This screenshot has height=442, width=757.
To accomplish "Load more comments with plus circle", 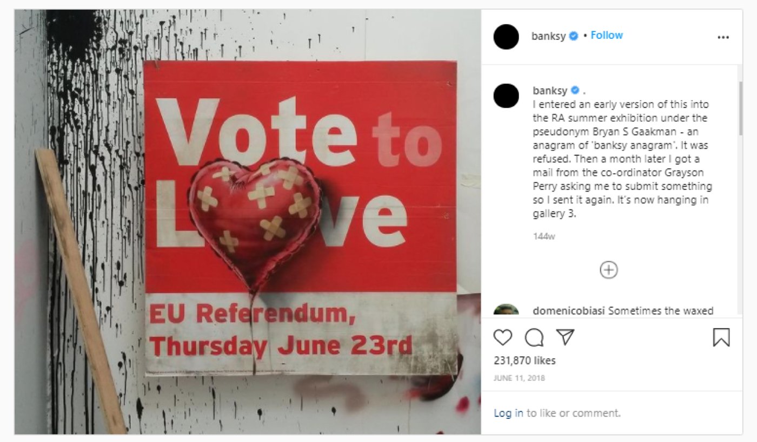I will (609, 270).
